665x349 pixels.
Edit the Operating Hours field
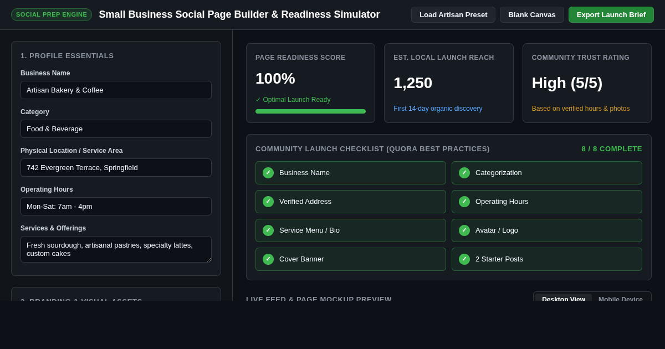(x=116, y=206)
